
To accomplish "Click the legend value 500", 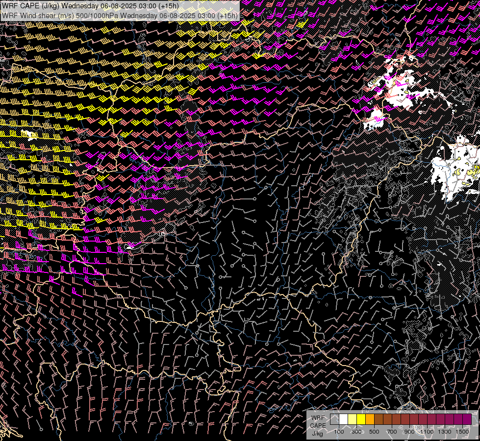I will (x=374, y=432).
